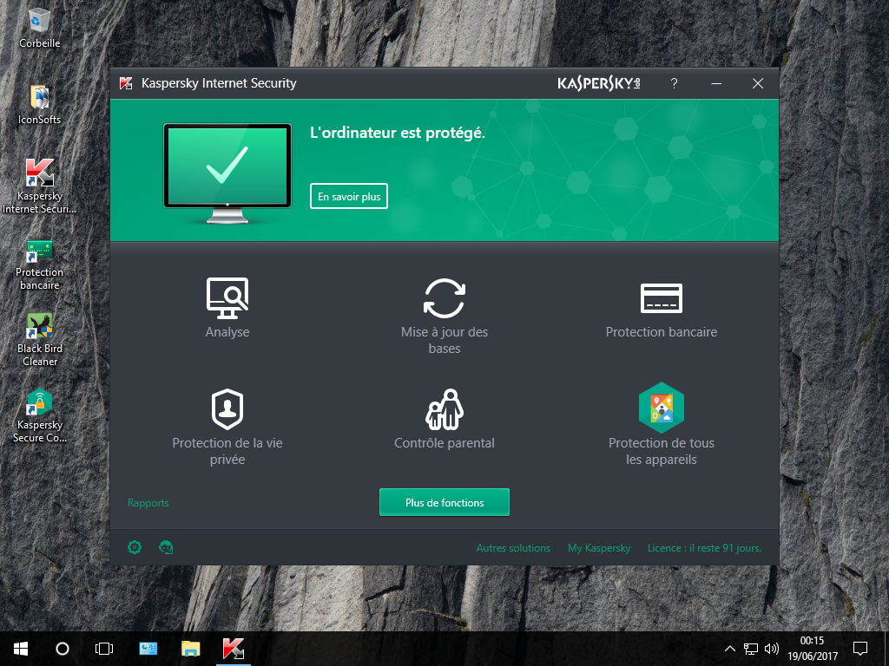Open Cortana circle on taskbar

pyautogui.click(x=63, y=649)
